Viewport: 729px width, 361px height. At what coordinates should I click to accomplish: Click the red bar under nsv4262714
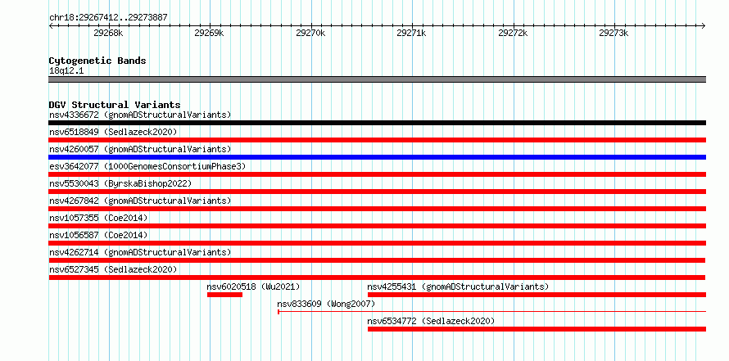[x=377, y=260]
